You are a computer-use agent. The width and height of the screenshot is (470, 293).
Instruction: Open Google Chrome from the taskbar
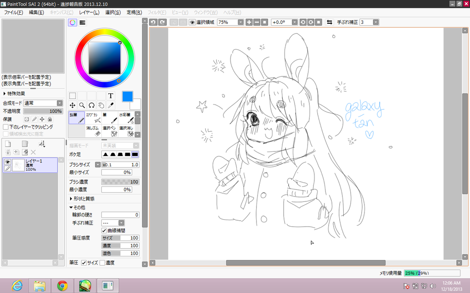click(62, 286)
